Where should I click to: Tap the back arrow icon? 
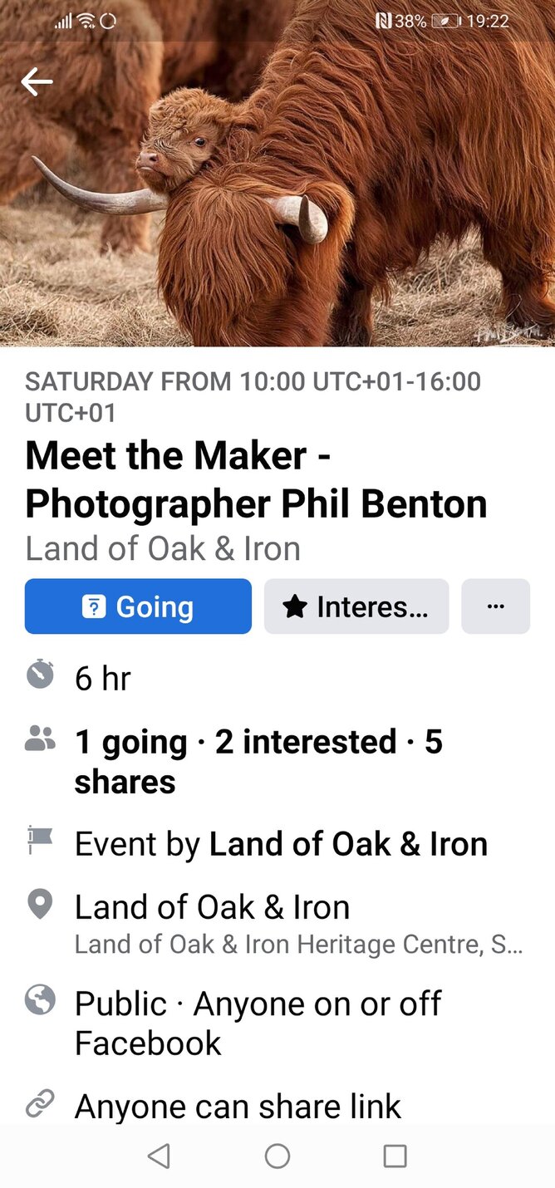tap(37, 81)
